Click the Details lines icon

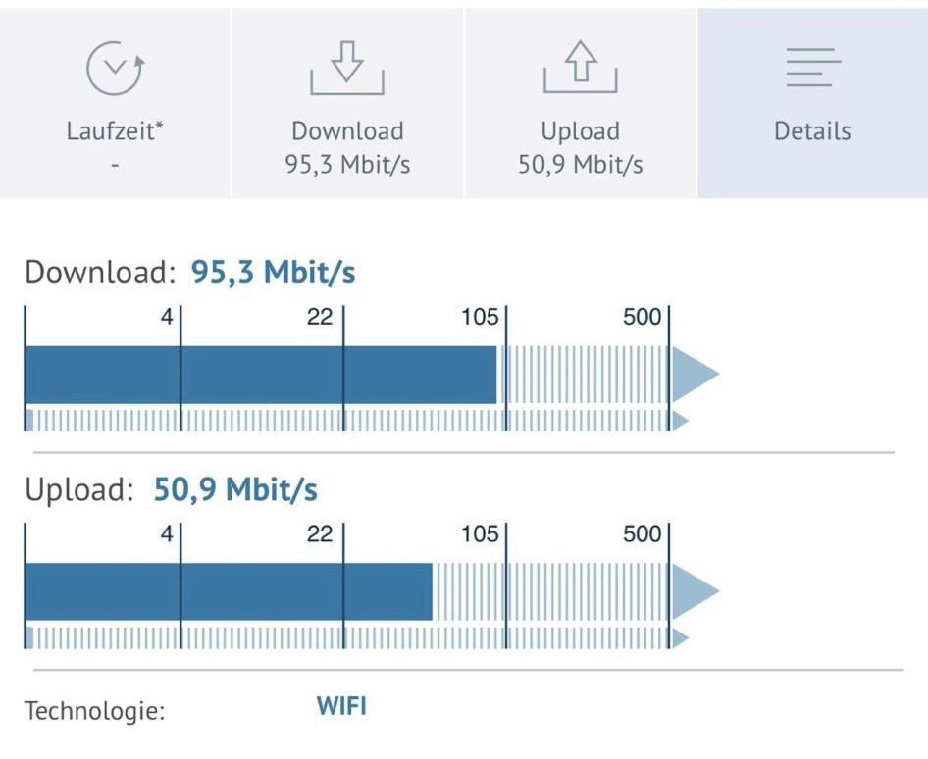(x=812, y=68)
